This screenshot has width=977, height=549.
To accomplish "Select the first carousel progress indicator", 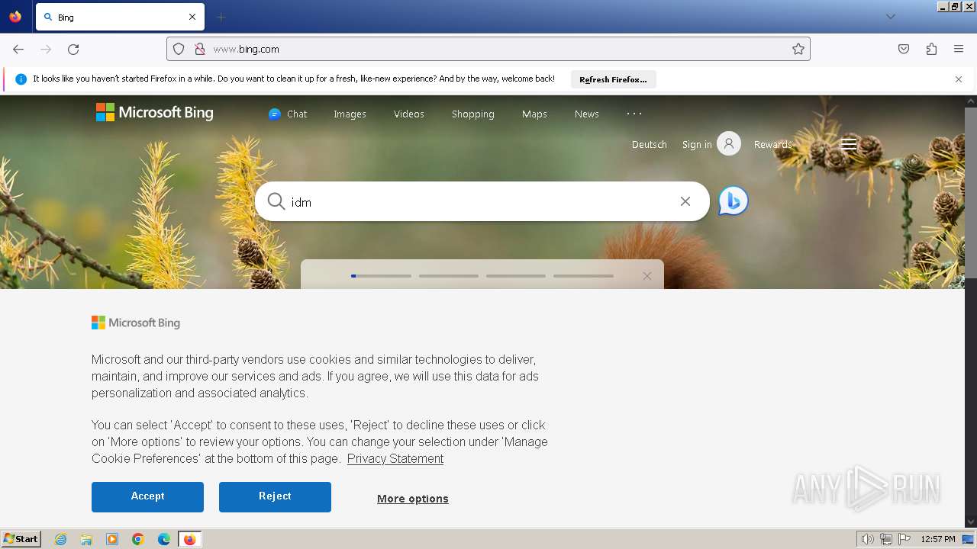I will (381, 276).
